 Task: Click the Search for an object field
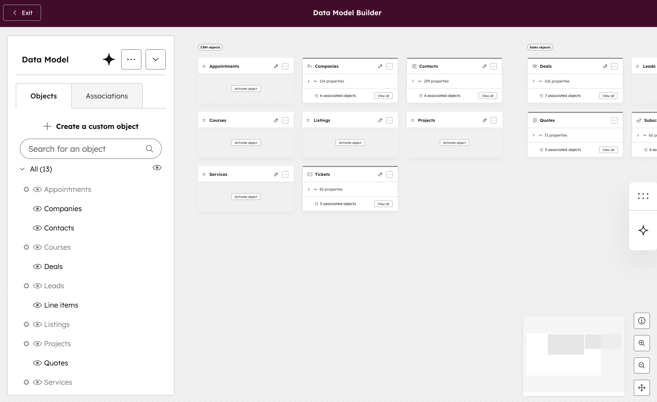coord(85,149)
